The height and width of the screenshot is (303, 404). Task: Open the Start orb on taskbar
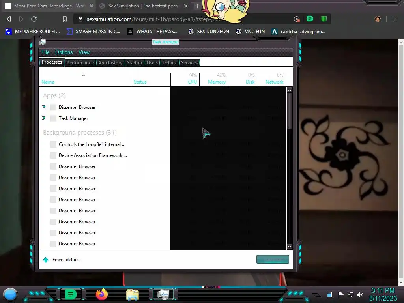click(x=10, y=294)
